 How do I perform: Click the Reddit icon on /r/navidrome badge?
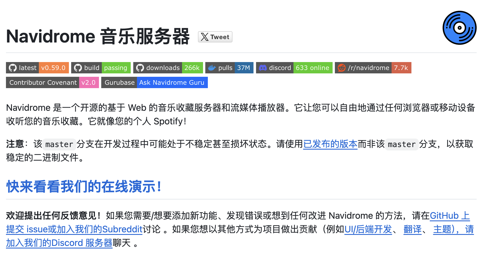click(341, 68)
